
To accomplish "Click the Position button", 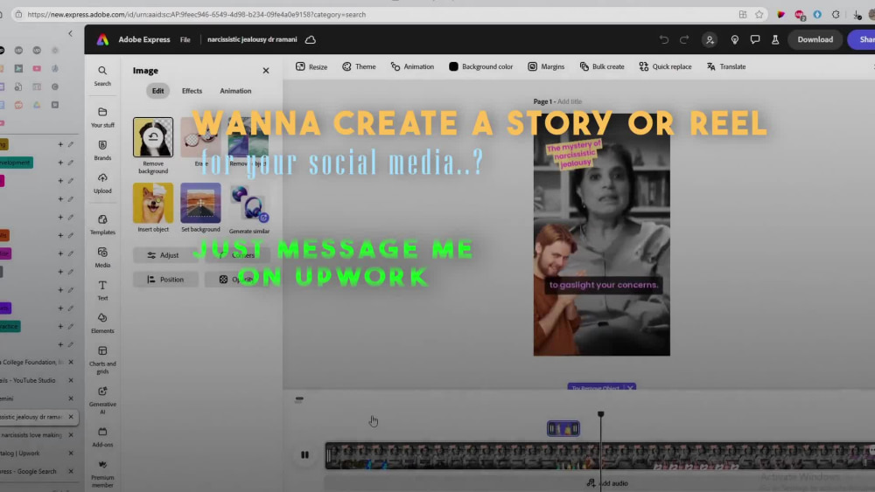I will [165, 279].
